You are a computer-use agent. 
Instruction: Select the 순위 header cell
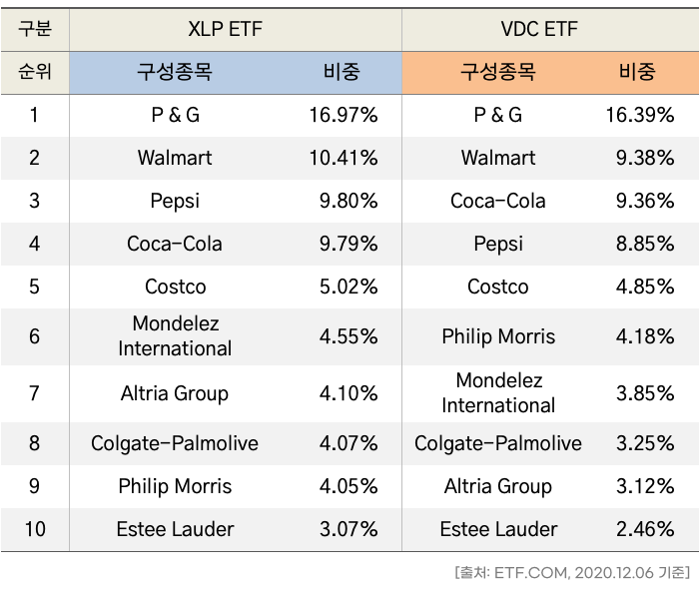click(x=34, y=72)
